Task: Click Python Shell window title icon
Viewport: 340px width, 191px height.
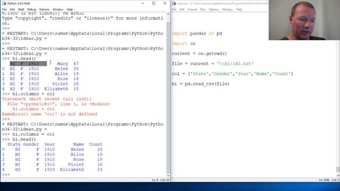Action: pyautogui.click(x=4, y=3)
